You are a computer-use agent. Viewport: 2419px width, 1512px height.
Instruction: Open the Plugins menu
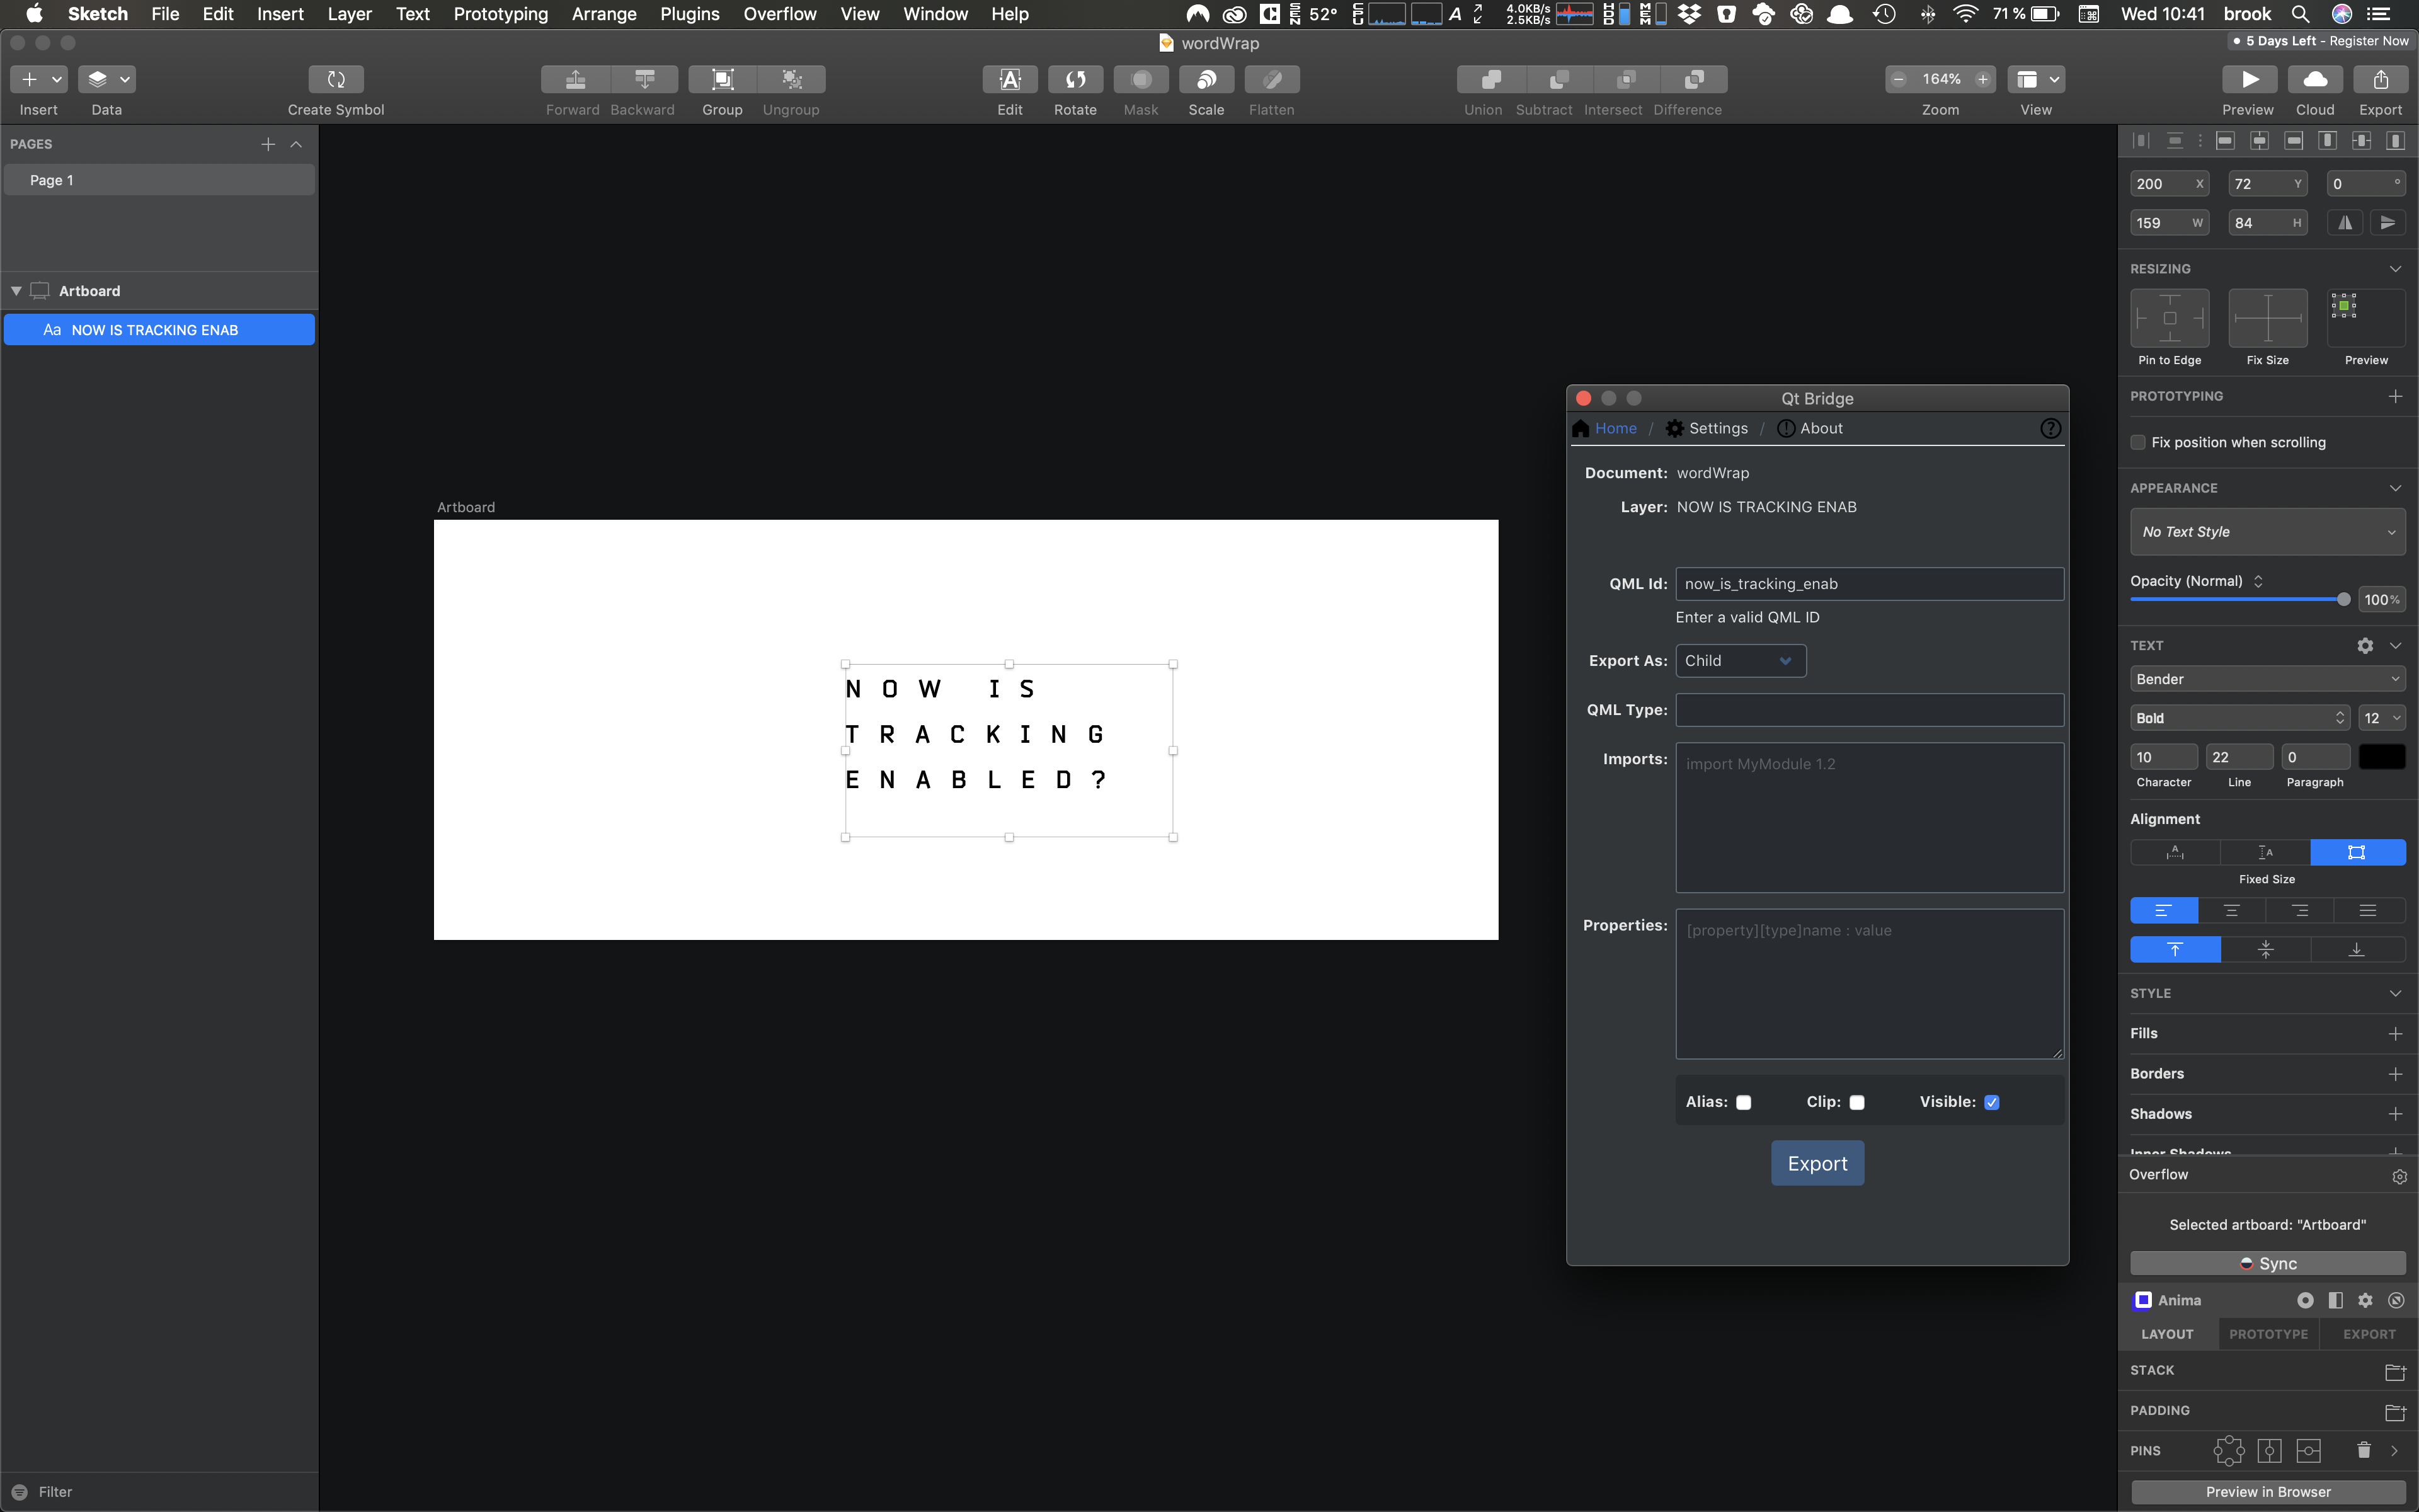click(x=689, y=14)
